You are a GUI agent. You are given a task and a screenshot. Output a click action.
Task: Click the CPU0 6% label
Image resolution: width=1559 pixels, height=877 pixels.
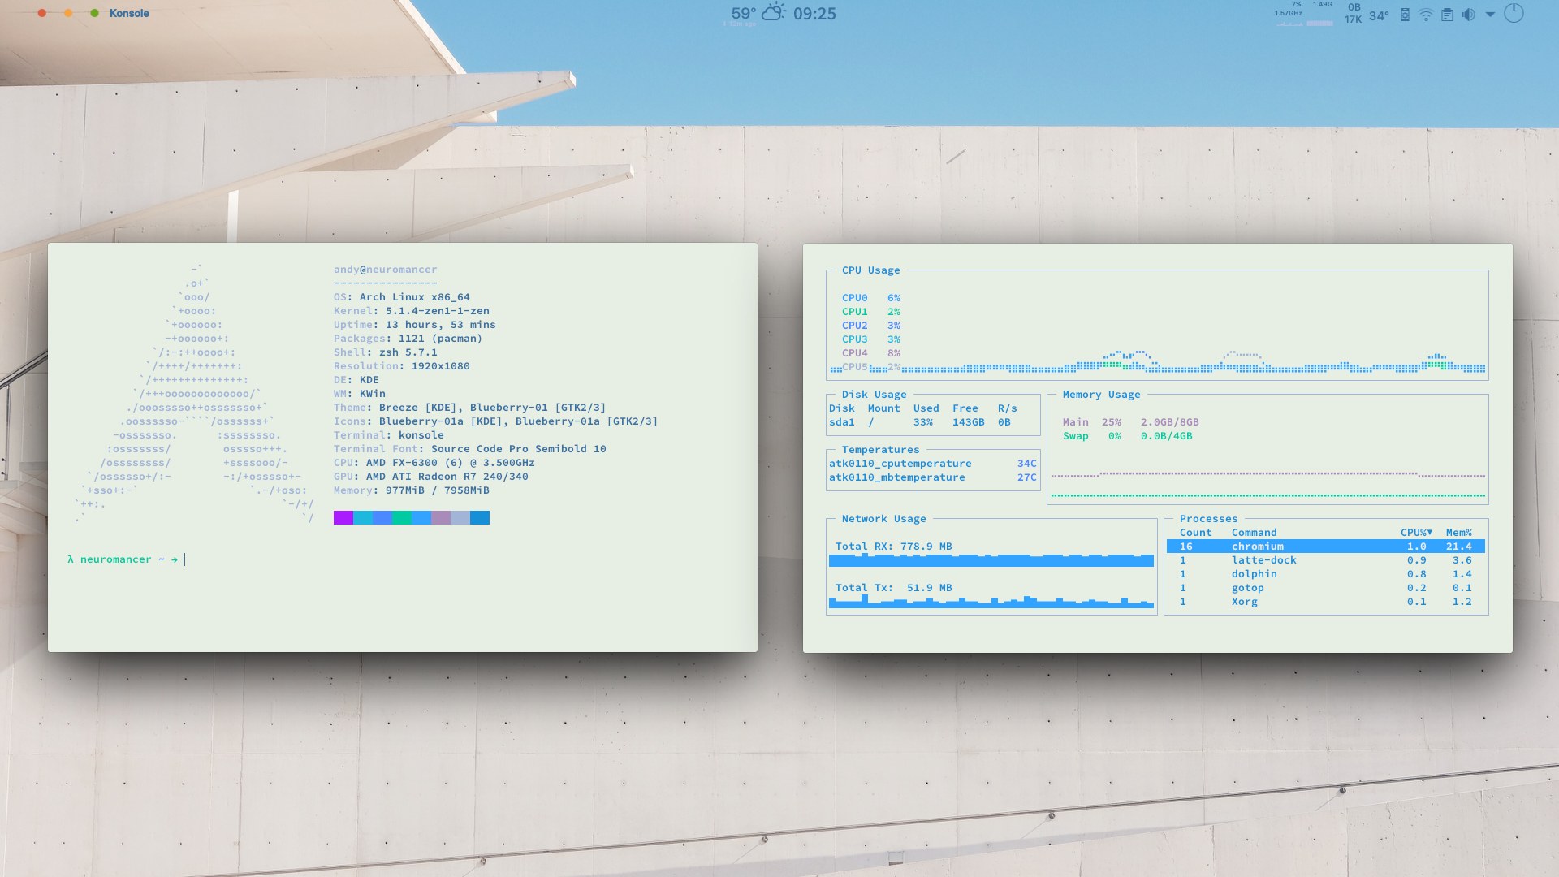click(x=871, y=298)
